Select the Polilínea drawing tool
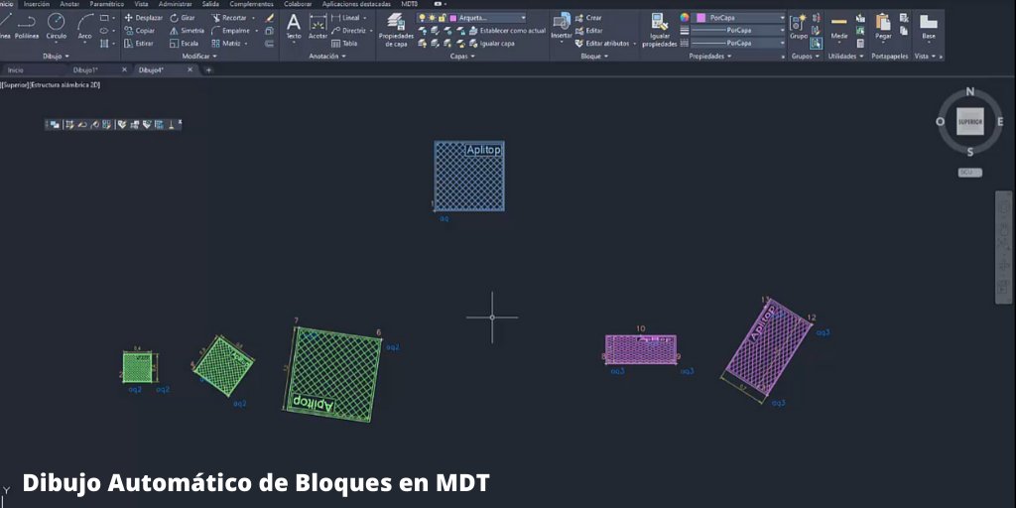This screenshot has width=1016, height=508. [27, 27]
